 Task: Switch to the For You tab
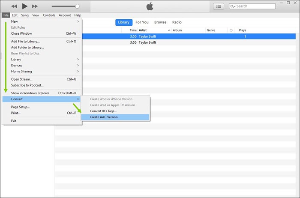point(142,22)
